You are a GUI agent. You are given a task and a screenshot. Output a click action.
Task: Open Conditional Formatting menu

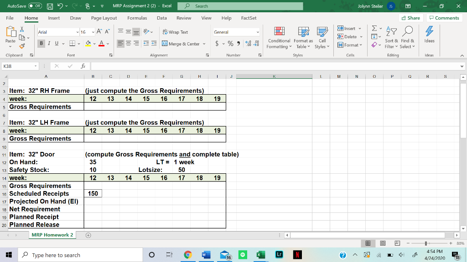click(279, 38)
